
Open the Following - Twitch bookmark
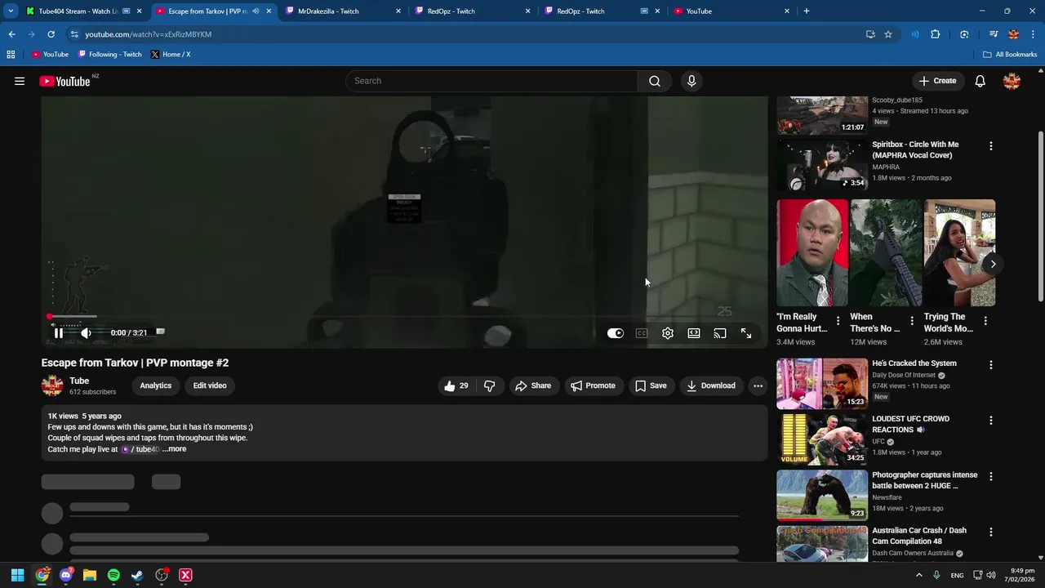click(110, 55)
